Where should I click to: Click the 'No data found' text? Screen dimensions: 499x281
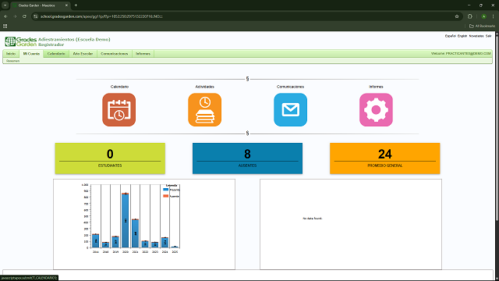[x=312, y=219]
